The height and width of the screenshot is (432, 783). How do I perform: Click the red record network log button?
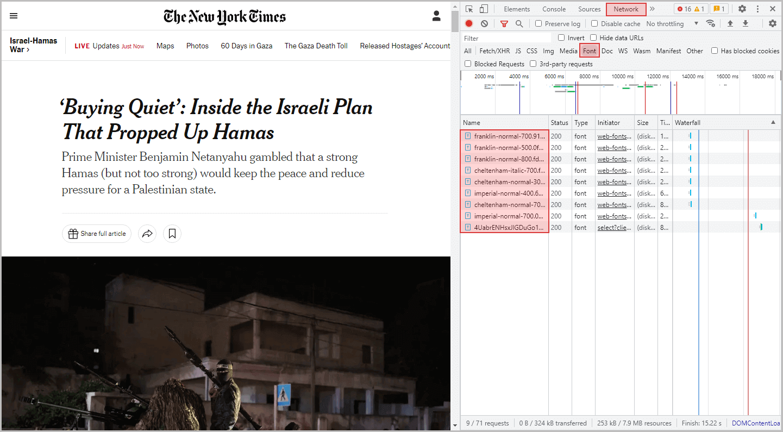[x=469, y=23]
